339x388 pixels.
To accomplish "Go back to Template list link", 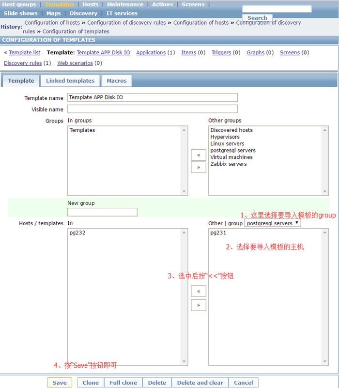I will click(25, 52).
